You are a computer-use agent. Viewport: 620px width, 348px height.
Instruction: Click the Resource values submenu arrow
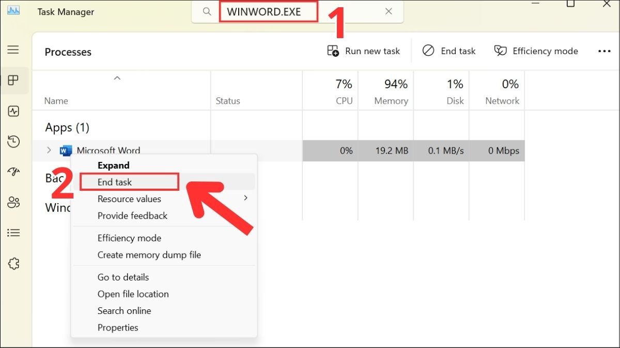pos(246,198)
